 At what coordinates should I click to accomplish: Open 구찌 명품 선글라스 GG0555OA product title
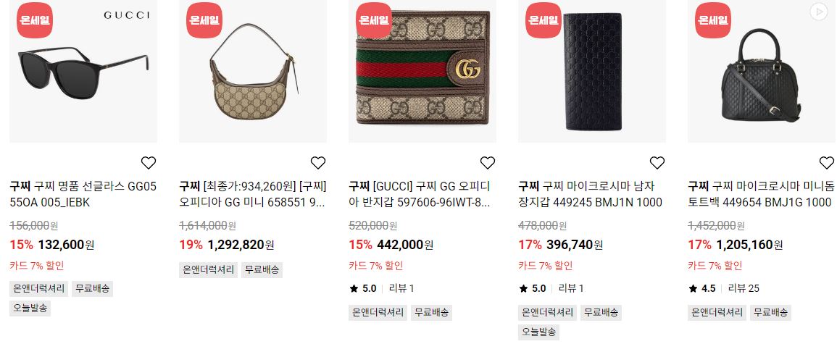[x=83, y=195]
